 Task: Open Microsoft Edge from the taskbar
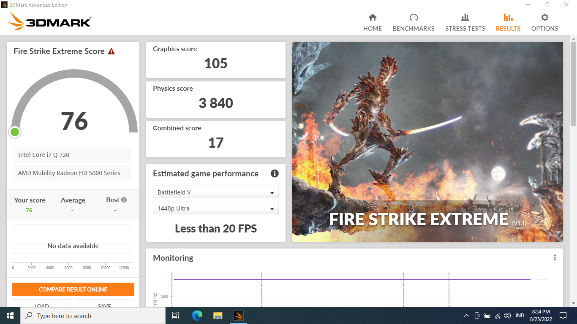tap(197, 316)
